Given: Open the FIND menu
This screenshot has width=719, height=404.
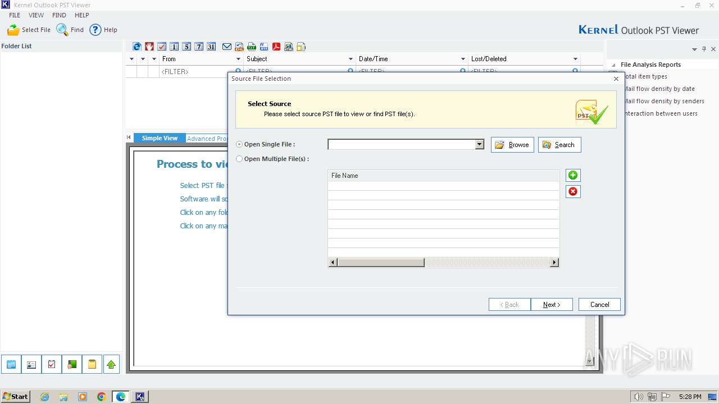Looking at the screenshot, I should click(59, 15).
